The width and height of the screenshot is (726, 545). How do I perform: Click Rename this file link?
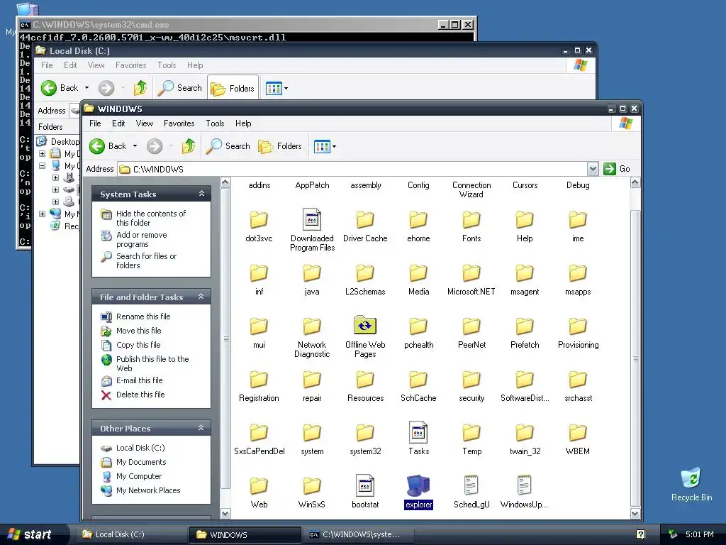[143, 316]
